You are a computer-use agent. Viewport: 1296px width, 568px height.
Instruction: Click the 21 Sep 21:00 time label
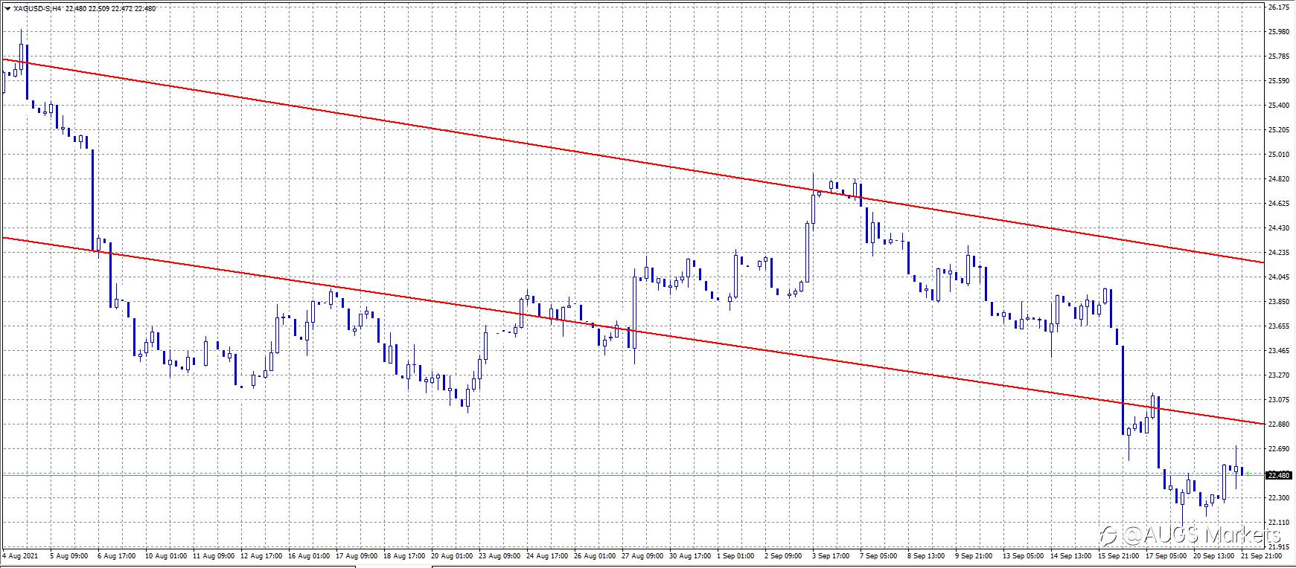pyautogui.click(x=1263, y=555)
